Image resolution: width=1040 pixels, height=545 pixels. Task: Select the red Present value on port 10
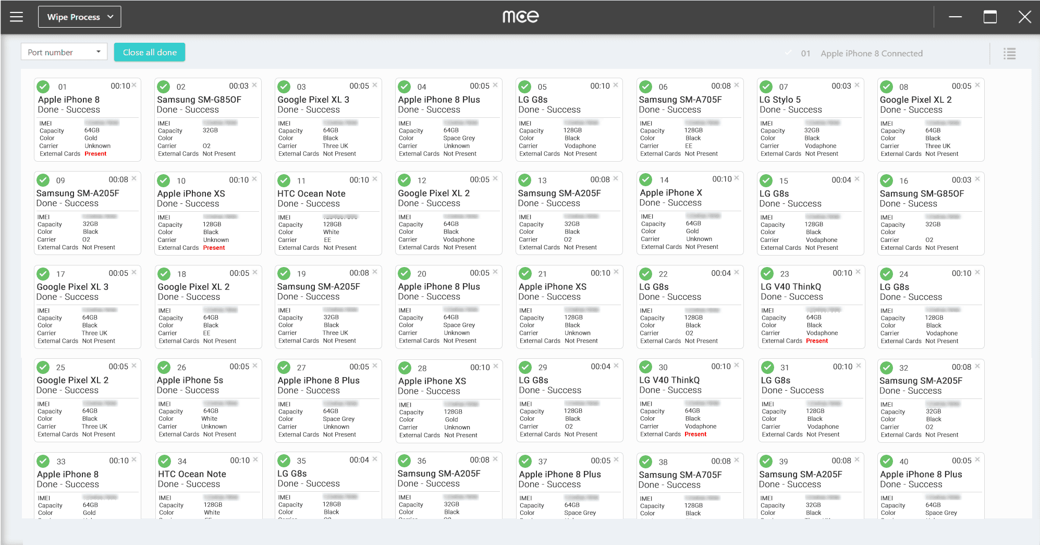[x=214, y=248]
